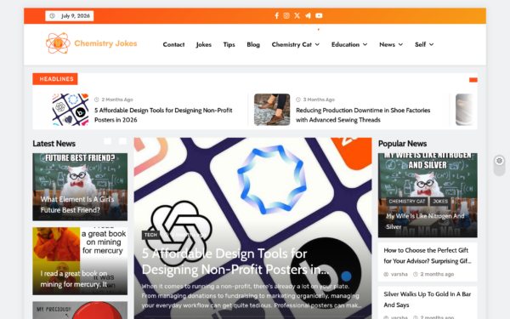The height and width of the screenshot is (319, 510).
Task: Click author varsha under Perfect Gift post
Action: (x=399, y=274)
